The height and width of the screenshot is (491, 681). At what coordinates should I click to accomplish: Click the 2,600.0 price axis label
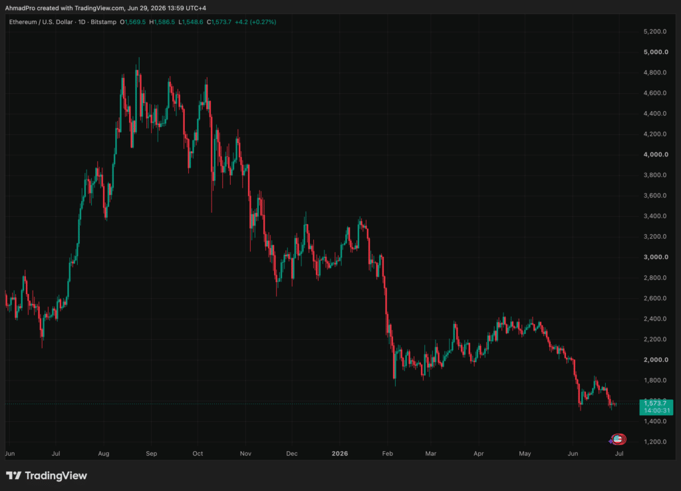tap(655, 298)
